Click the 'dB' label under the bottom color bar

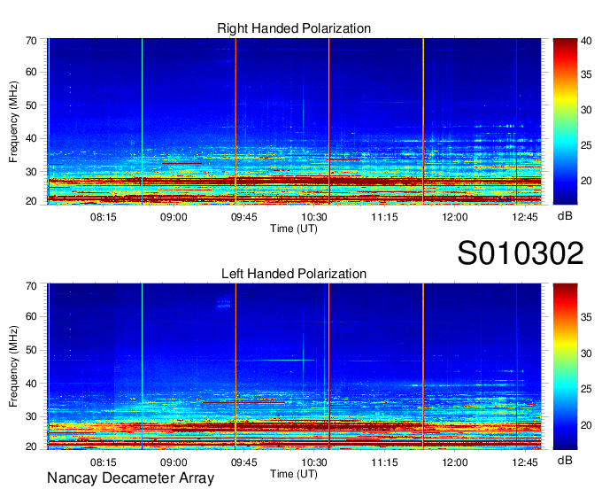click(565, 461)
